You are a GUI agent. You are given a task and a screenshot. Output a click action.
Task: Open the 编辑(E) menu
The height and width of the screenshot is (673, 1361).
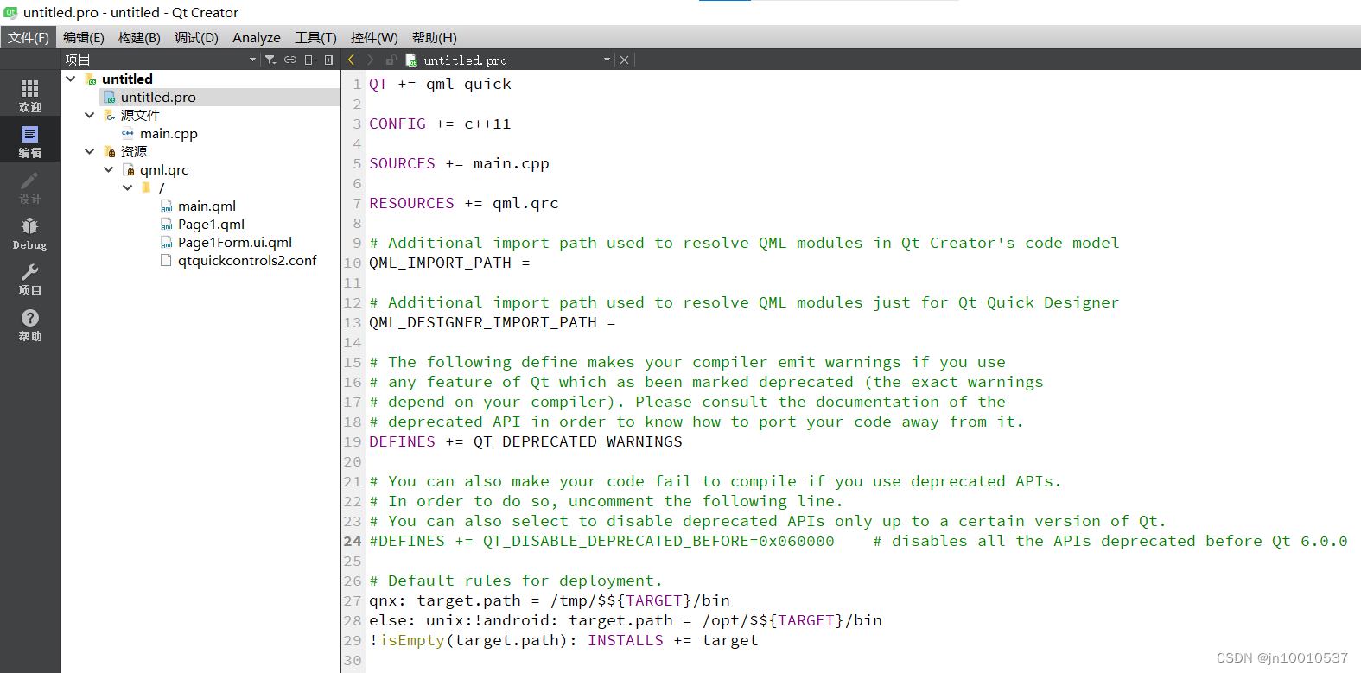(84, 37)
